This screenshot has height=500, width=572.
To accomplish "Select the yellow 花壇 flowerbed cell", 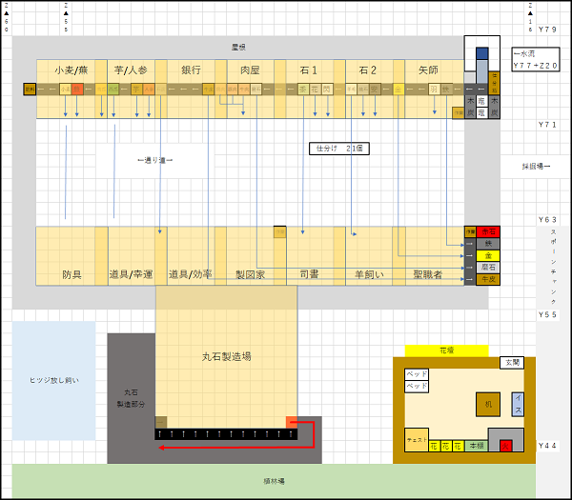I will pyautogui.click(x=446, y=350).
